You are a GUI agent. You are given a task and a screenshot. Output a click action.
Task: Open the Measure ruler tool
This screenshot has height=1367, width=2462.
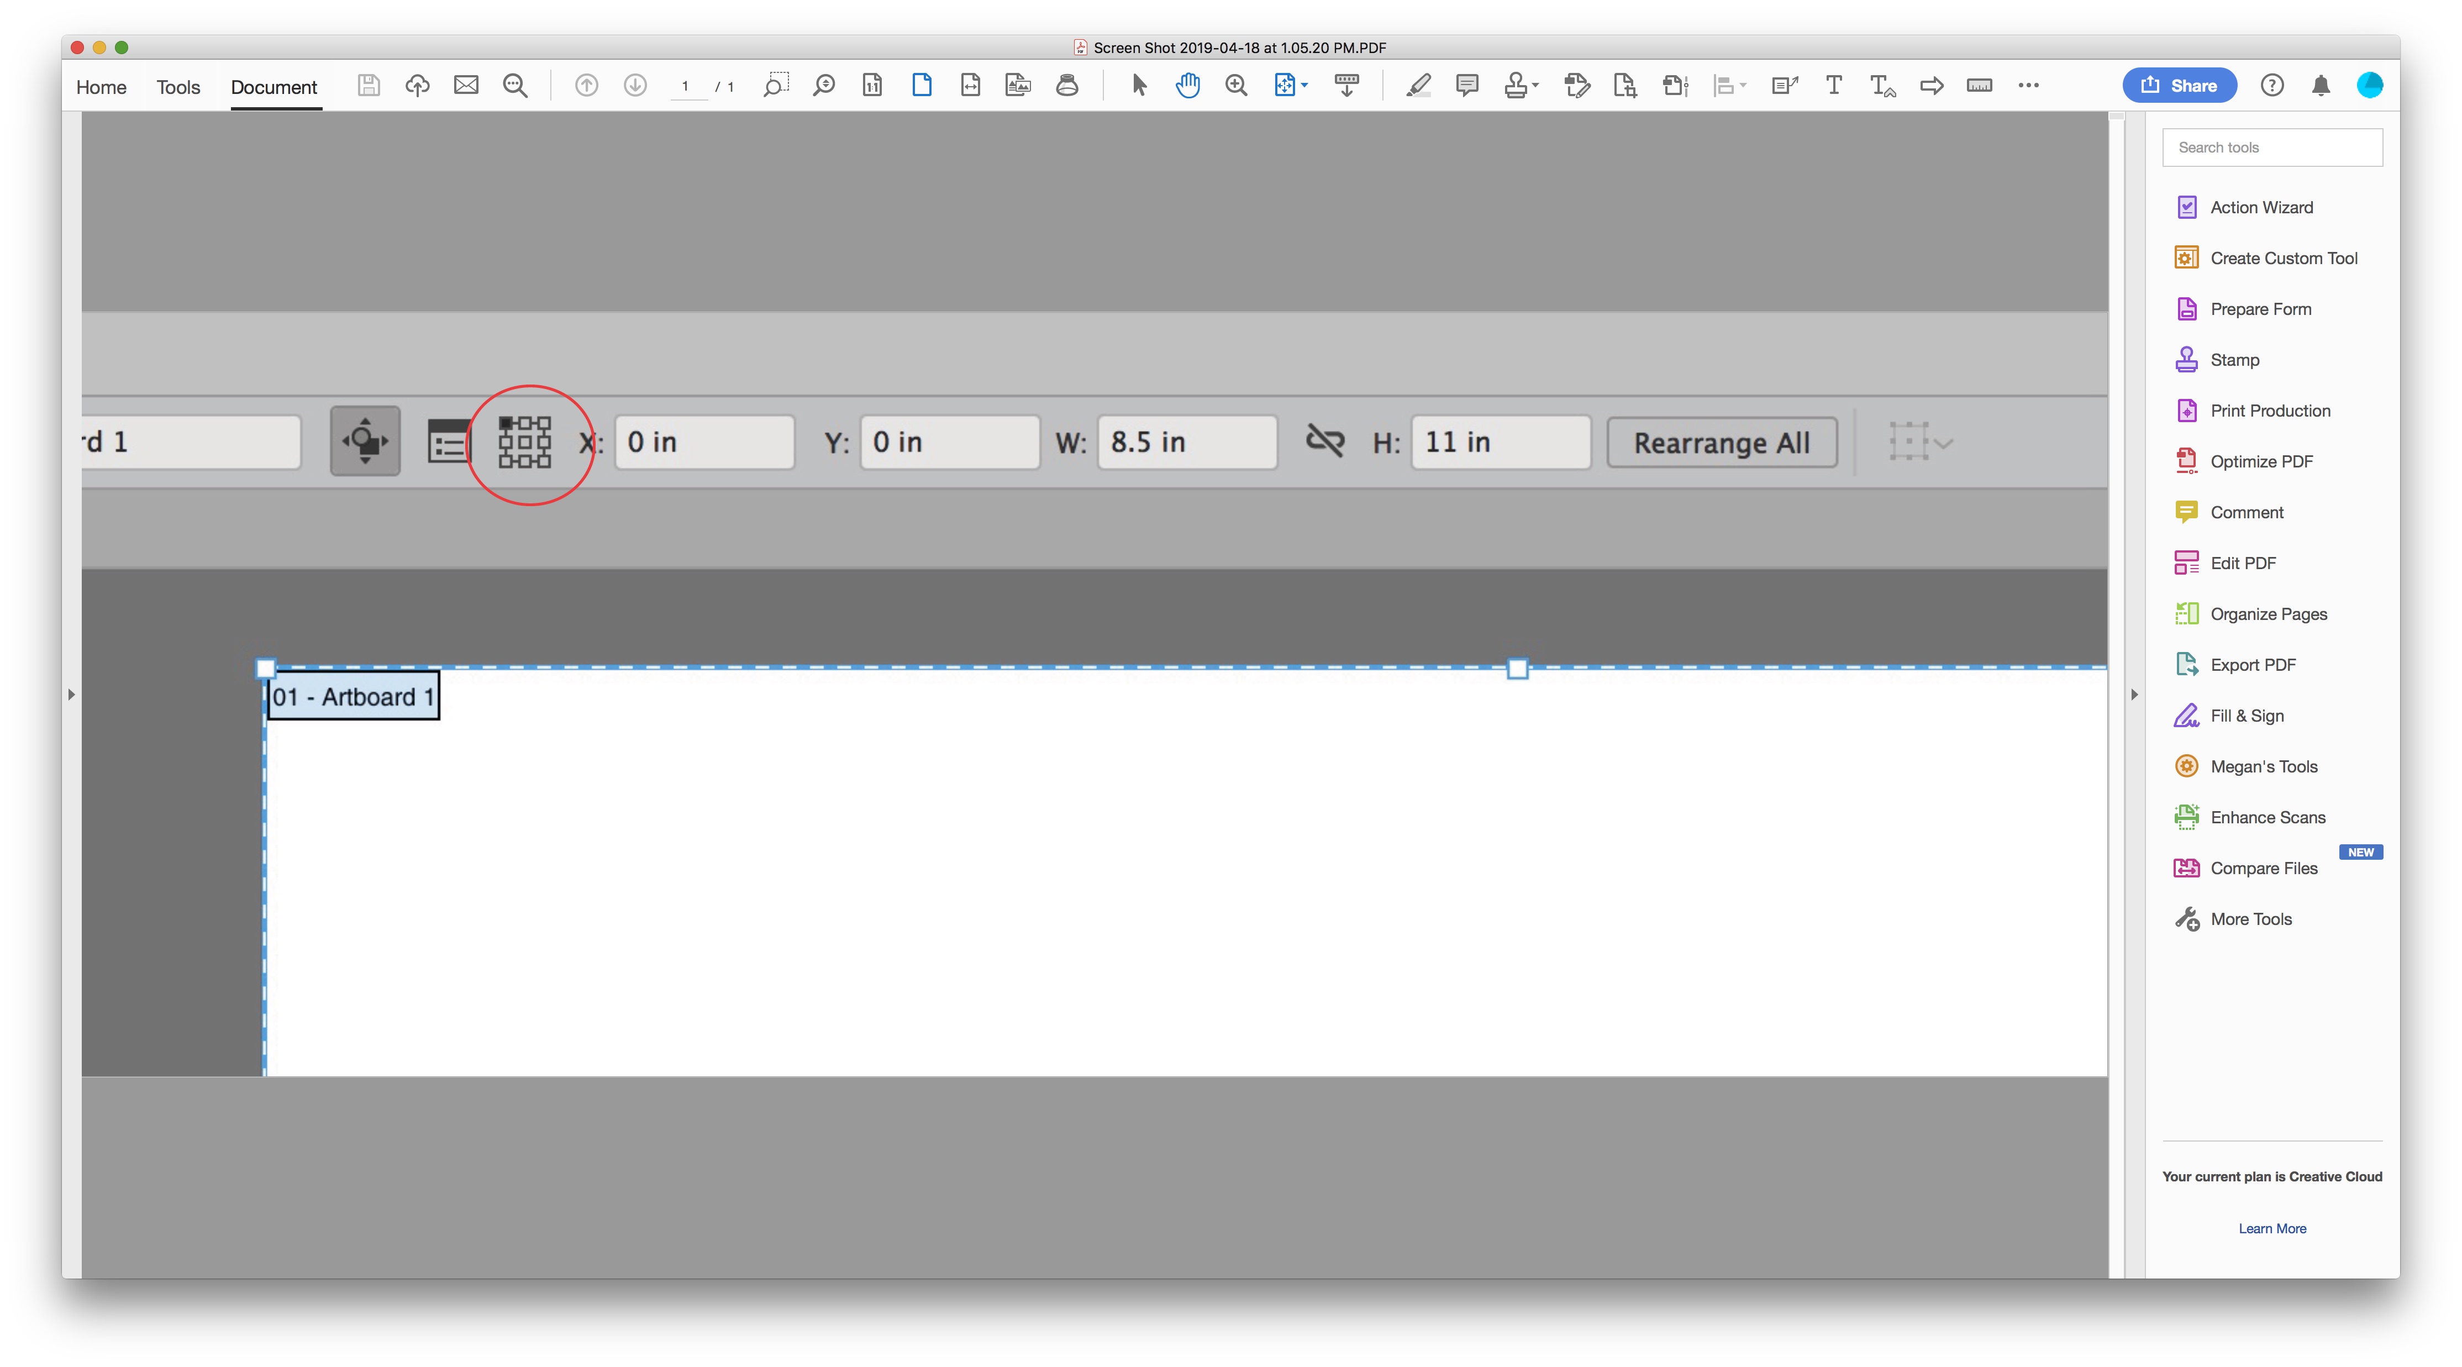point(1979,86)
